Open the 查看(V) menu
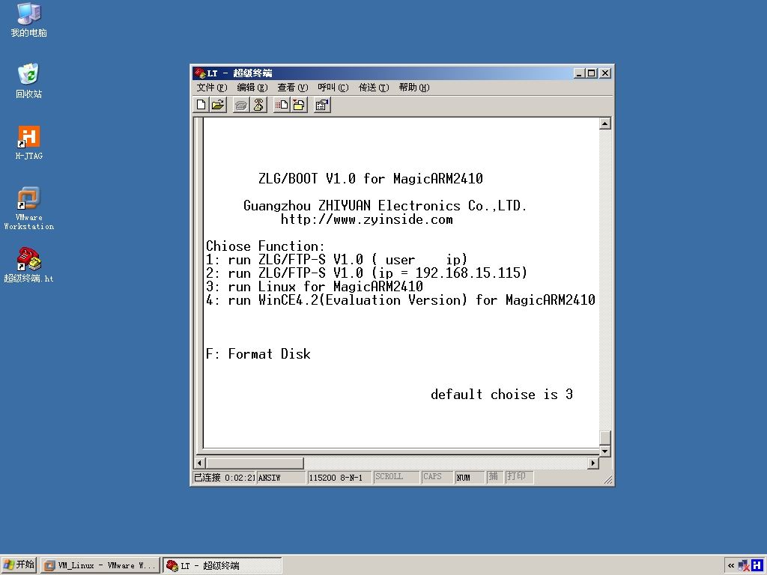The width and height of the screenshot is (767, 575). [293, 88]
